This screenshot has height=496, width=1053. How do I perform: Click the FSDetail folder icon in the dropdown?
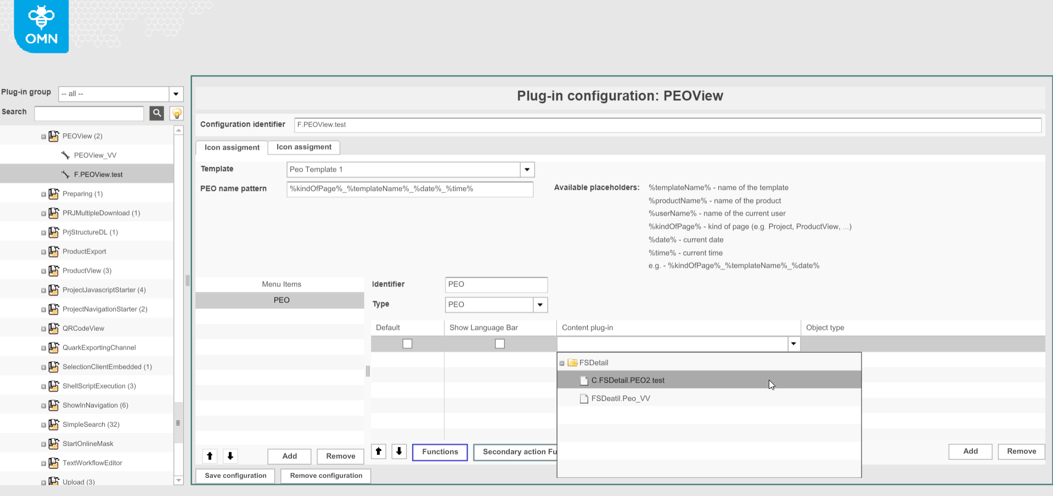click(x=572, y=362)
